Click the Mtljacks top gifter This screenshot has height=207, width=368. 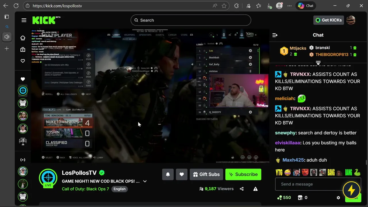click(293, 51)
